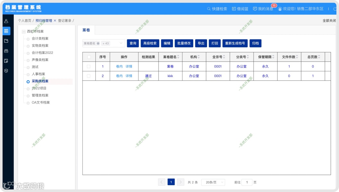Open the folder sidebar icon
Image resolution: width=339 pixels, height=192 pixels.
click(6, 41)
